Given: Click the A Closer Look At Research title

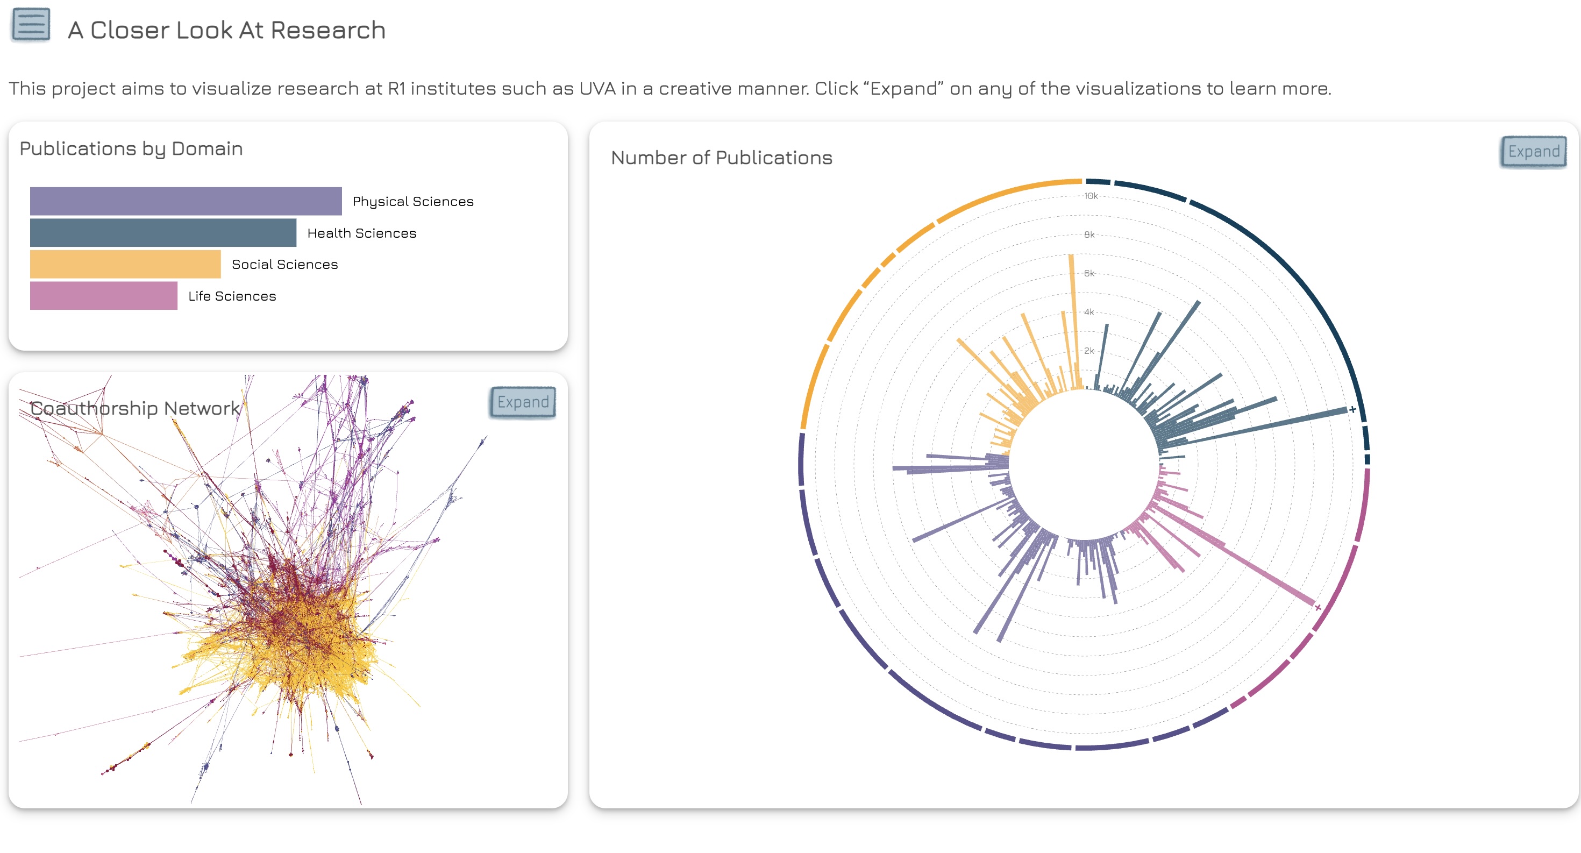Looking at the screenshot, I should pos(226,30).
